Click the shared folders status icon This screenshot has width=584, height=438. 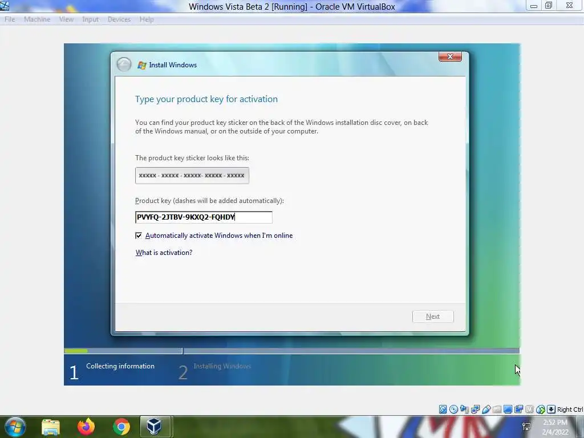[x=497, y=409]
